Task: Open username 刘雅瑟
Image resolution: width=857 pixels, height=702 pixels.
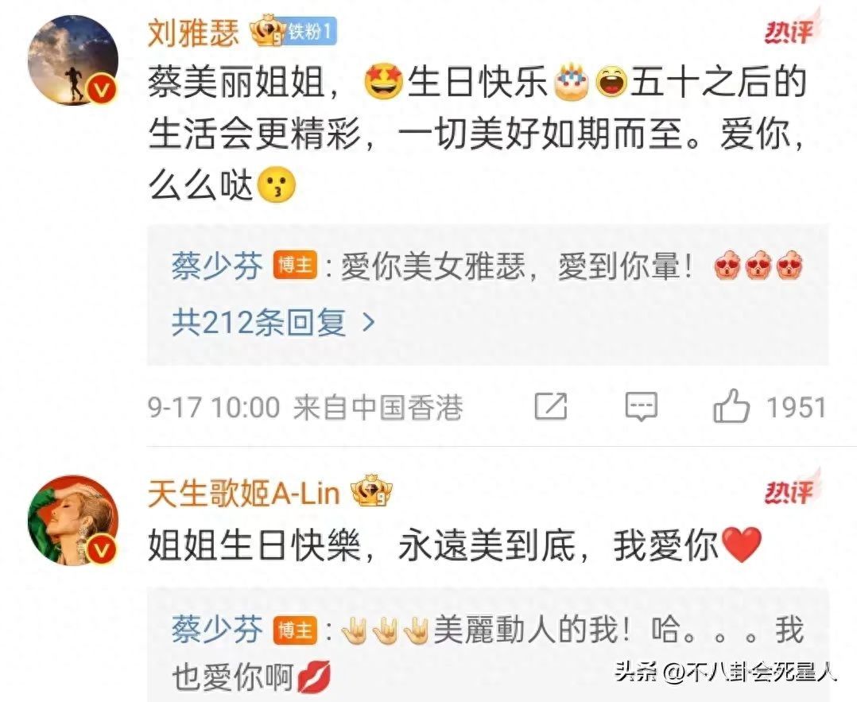Action: (x=193, y=32)
